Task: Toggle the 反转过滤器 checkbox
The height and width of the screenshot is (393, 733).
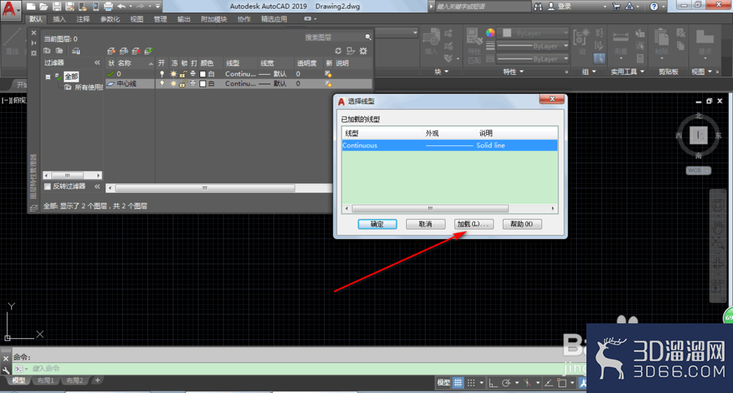Action: pos(47,186)
